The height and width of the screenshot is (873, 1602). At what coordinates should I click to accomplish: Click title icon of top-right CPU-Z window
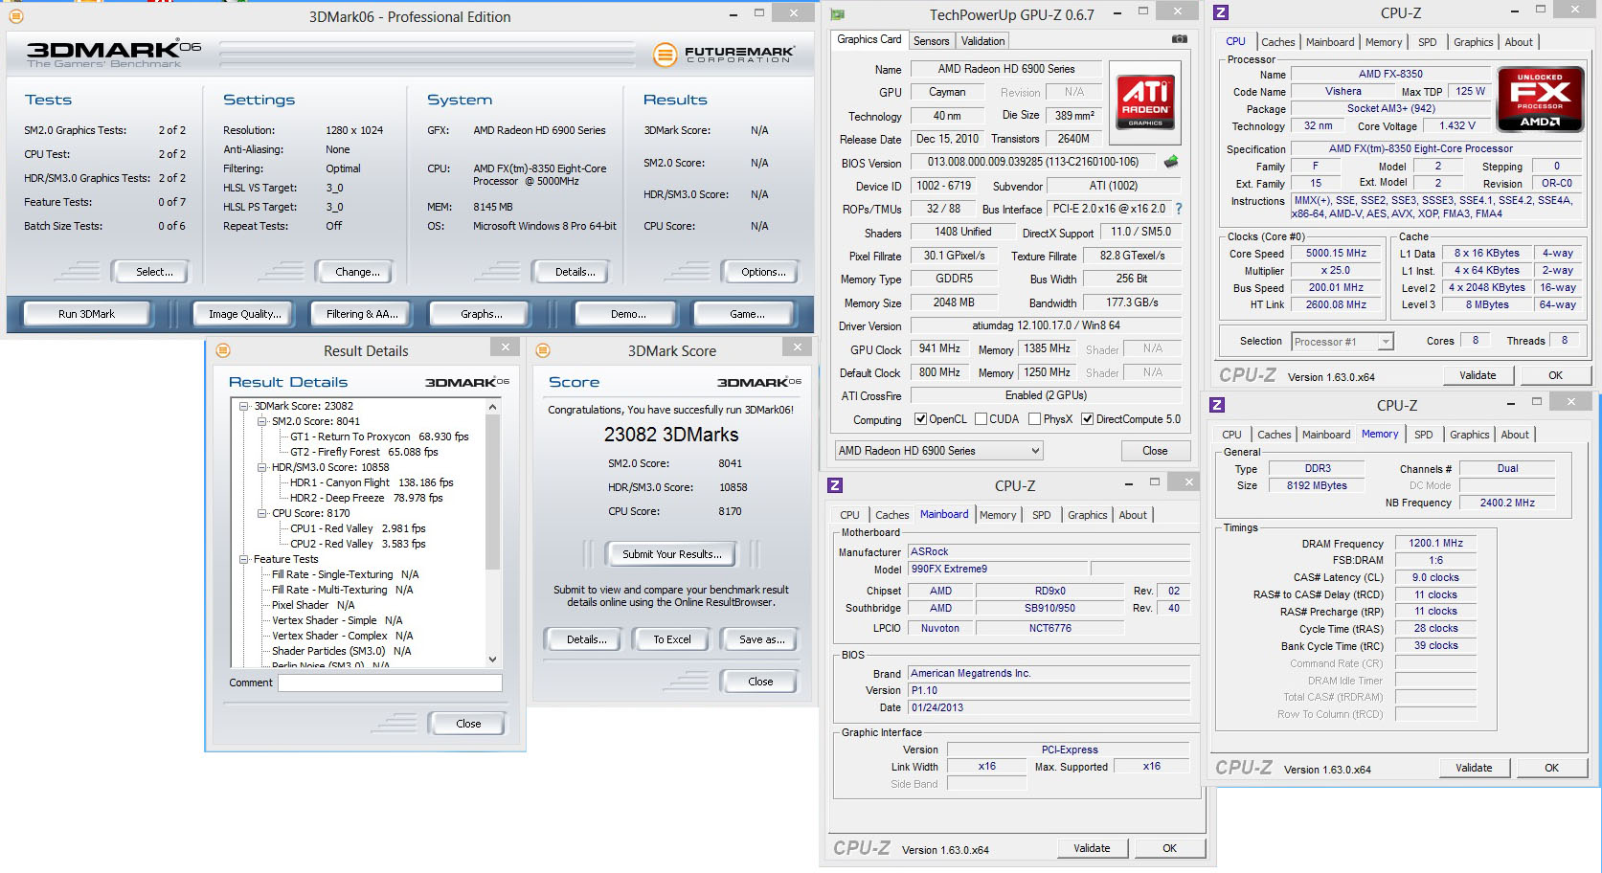tap(1221, 12)
